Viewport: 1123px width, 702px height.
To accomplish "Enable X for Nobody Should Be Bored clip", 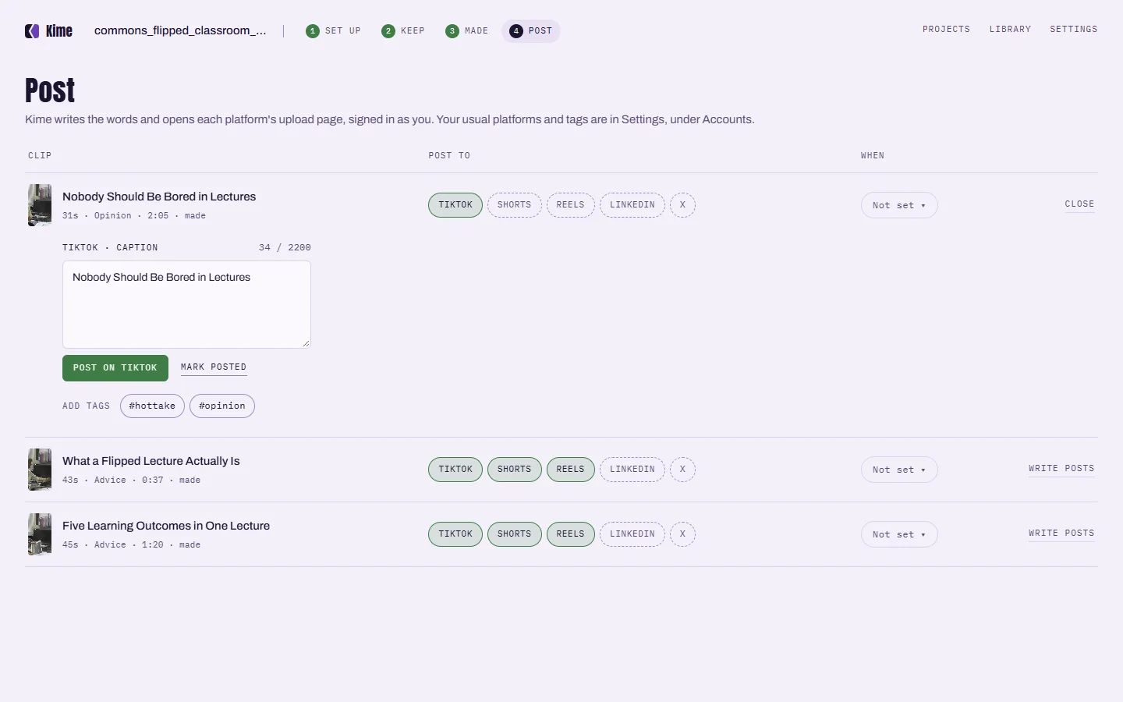I will pos(682,205).
